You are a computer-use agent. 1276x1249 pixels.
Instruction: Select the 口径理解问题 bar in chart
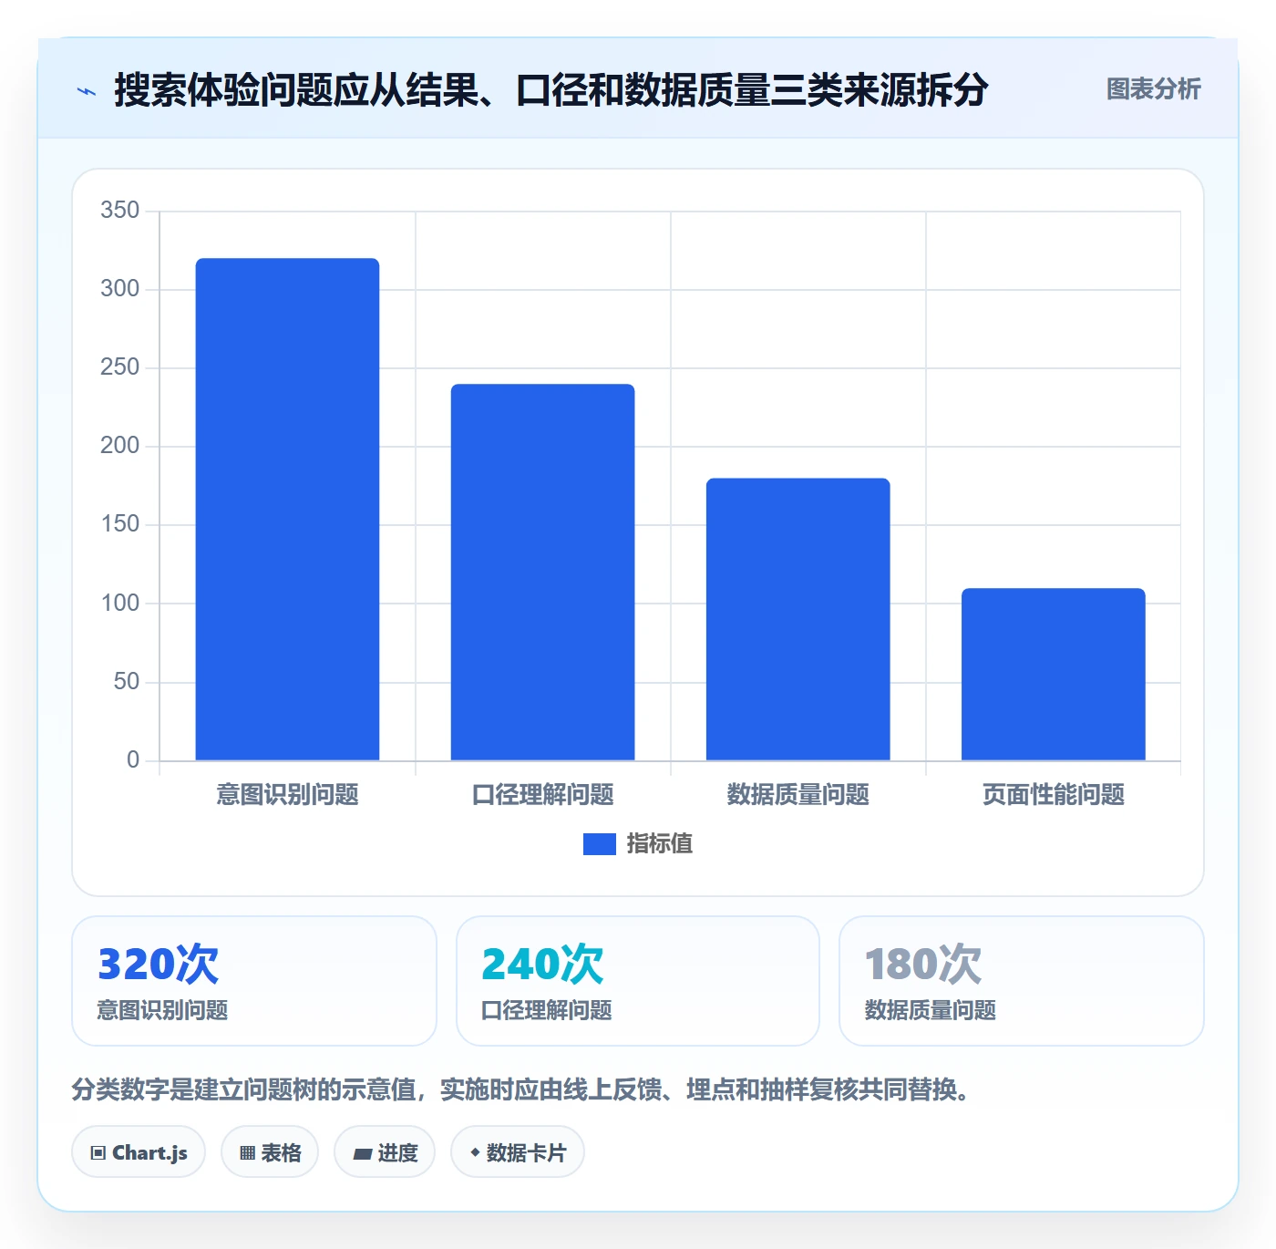pos(542,572)
